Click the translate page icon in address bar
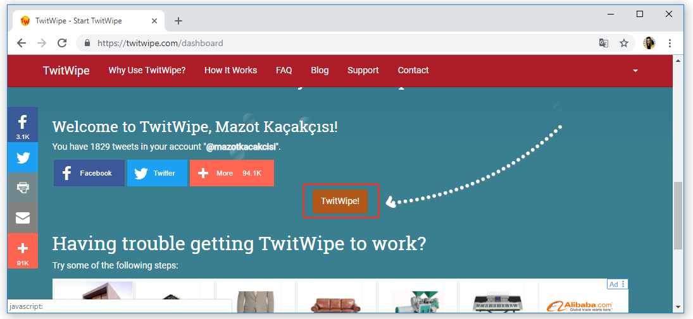Image resolution: width=693 pixels, height=319 pixels. click(x=604, y=43)
